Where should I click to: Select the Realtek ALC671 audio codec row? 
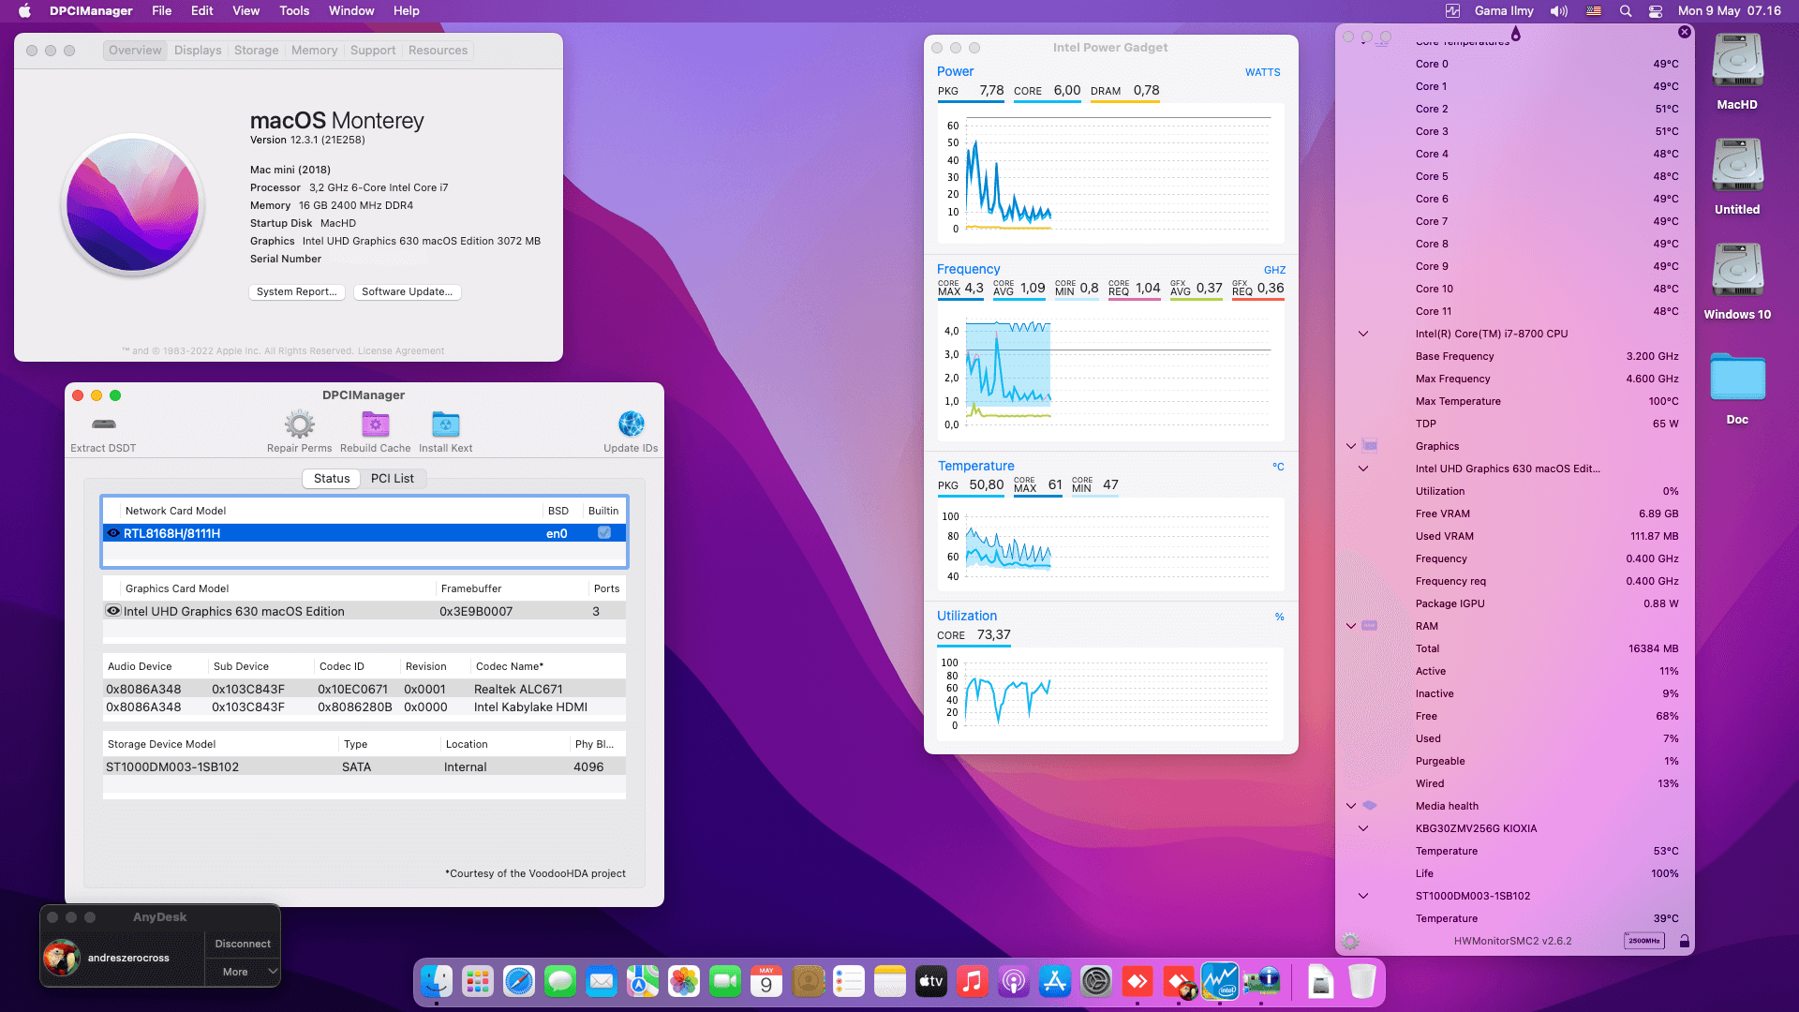364,689
